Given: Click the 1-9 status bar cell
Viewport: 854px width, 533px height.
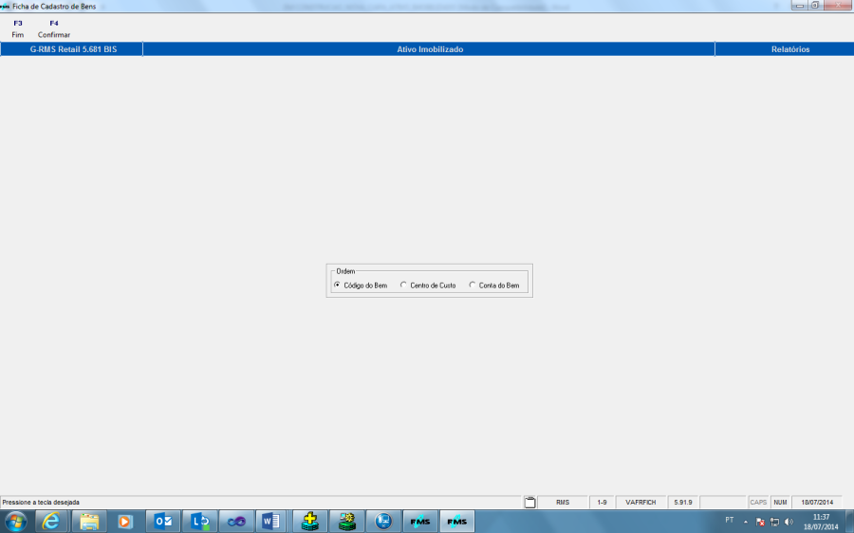Looking at the screenshot, I should click(602, 502).
